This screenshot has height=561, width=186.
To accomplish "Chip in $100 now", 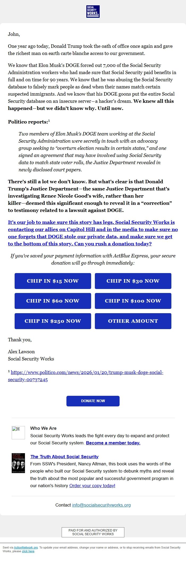I will (x=133, y=301).
